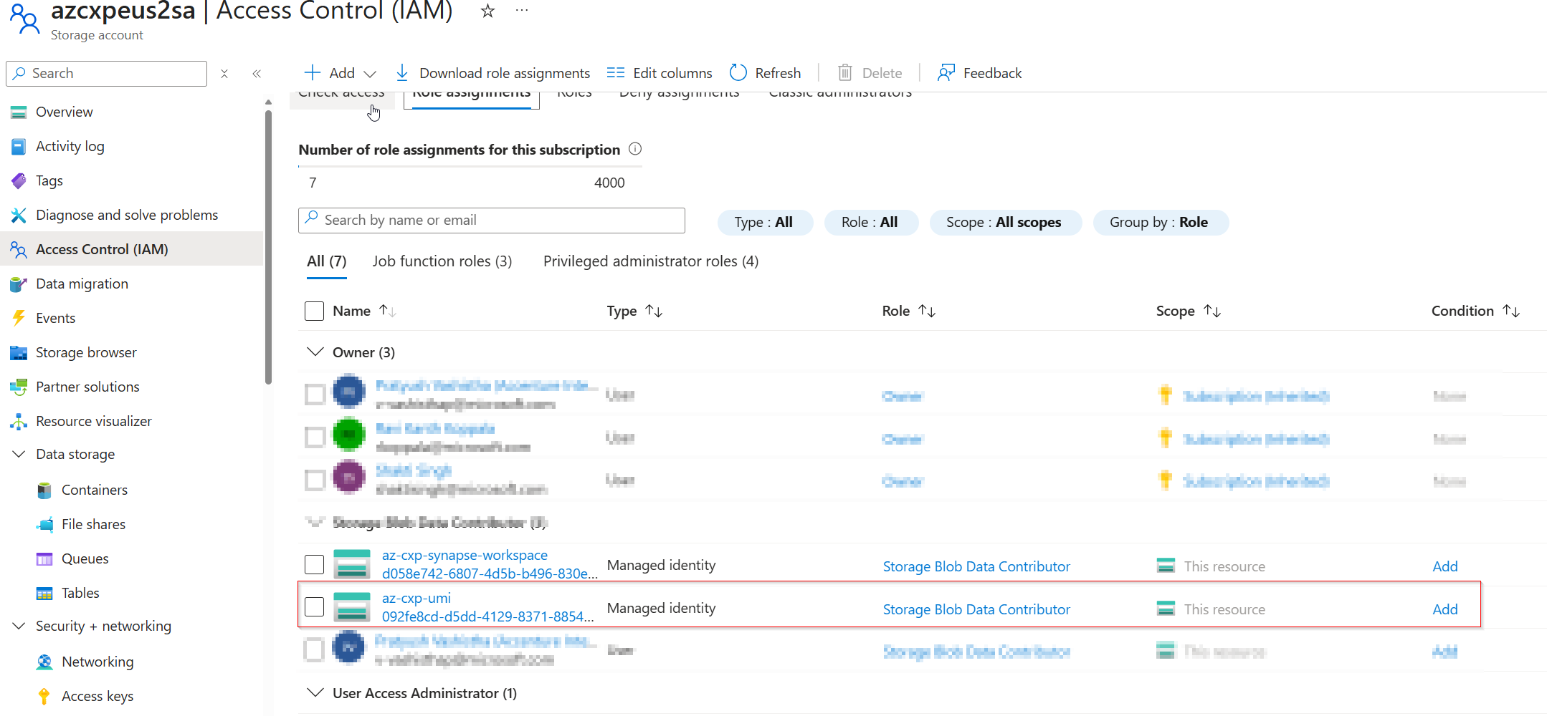Open the Type : All filter
The width and height of the screenshot is (1547, 716).
pyautogui.click(x=765, y=223)
